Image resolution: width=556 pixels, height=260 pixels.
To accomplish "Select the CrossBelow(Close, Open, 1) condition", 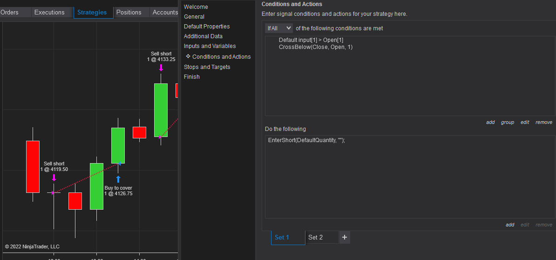I will [316, 47].
